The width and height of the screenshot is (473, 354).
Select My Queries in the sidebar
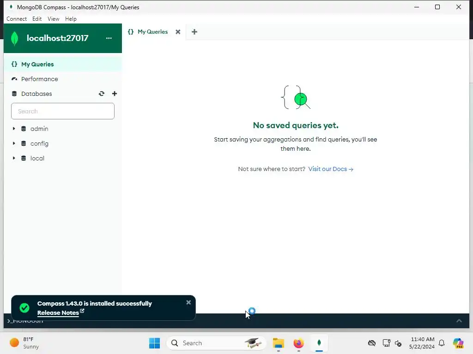tap(63, 65)
